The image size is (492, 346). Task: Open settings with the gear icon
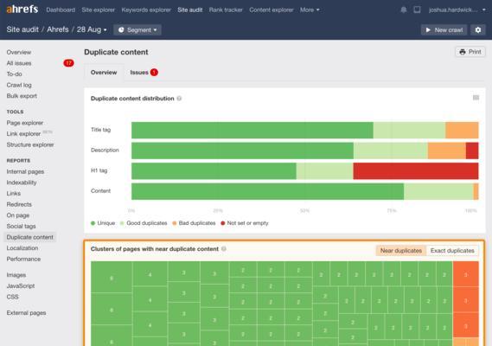pyautogui.click(x=478, y=29)
